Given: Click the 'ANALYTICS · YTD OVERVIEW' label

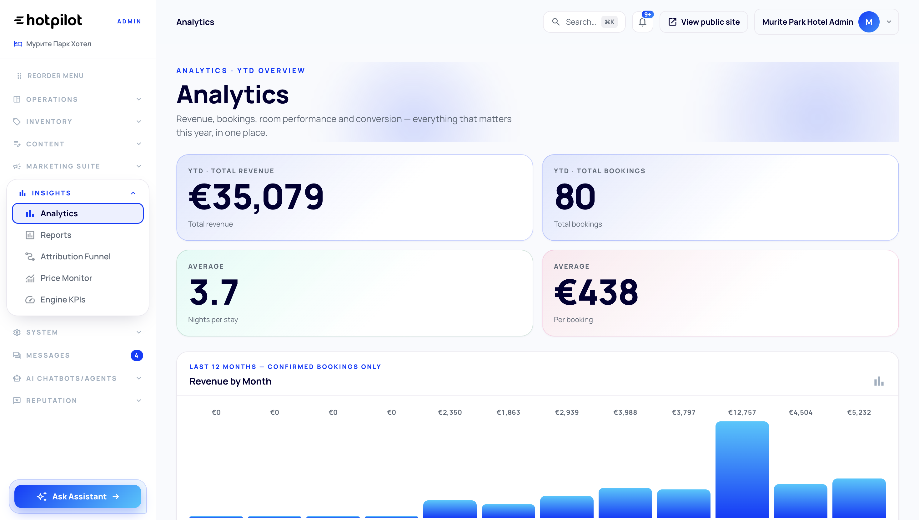Looking at the screenshot, I should 241,70.
